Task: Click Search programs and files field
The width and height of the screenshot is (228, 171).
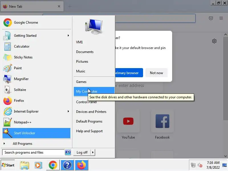Action: point(33,152)
